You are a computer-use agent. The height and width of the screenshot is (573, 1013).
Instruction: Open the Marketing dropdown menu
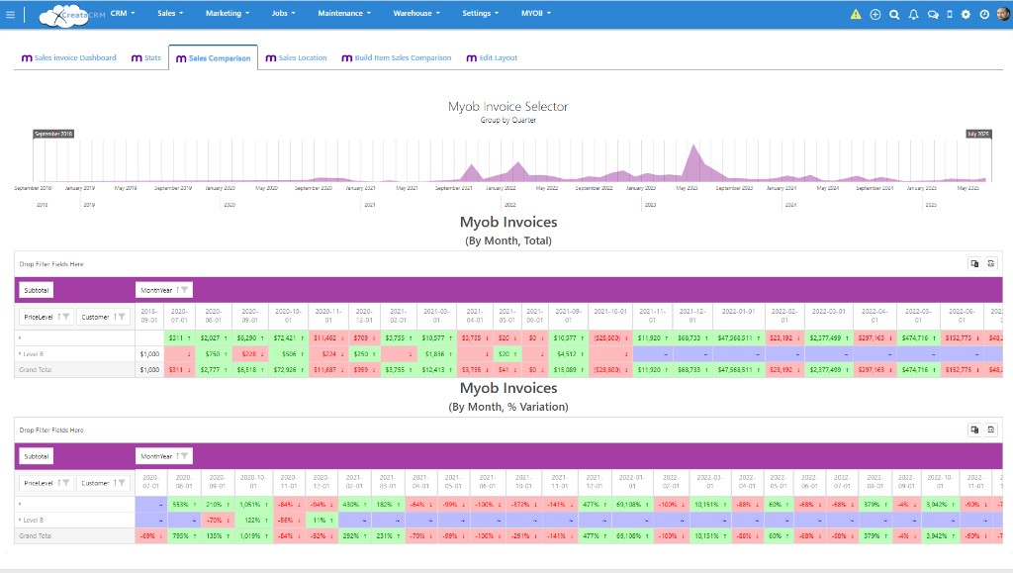click(228, 13)
